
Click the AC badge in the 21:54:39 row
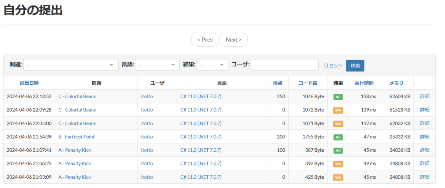click(x=338, y=137)
